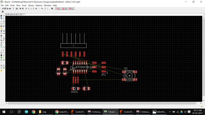Select the Show (eye) tool
The height and width of the screenshot is (115, 205).
(4, 16)
